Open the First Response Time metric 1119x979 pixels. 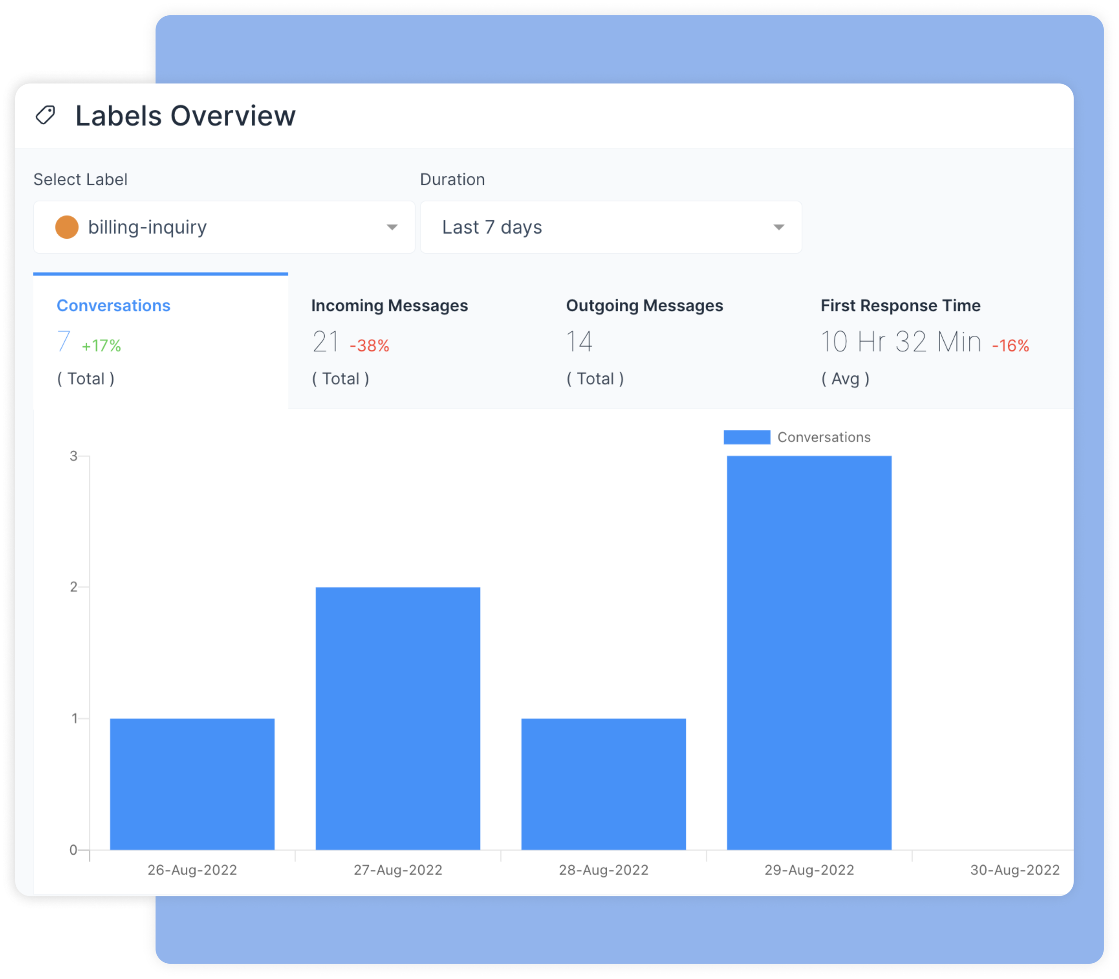(x=900, y=305)
